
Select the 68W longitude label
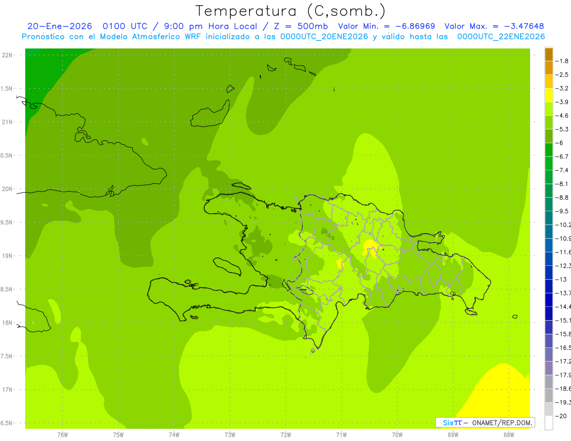(509, 434)
